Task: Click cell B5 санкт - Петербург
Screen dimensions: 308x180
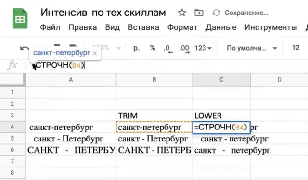Action: click(x=154, y=139)
